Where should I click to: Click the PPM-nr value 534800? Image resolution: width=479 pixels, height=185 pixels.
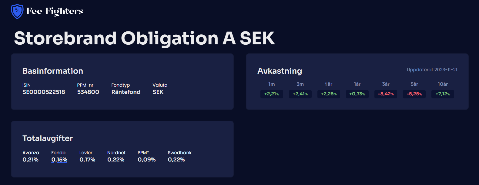[88, 92]
